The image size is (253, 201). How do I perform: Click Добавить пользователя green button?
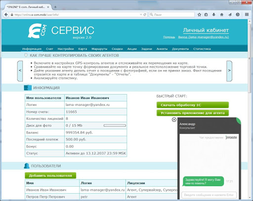tap(50, 175)
